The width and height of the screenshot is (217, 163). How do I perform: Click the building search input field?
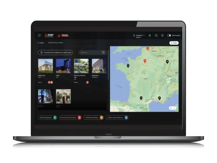(x=91, y=52)
